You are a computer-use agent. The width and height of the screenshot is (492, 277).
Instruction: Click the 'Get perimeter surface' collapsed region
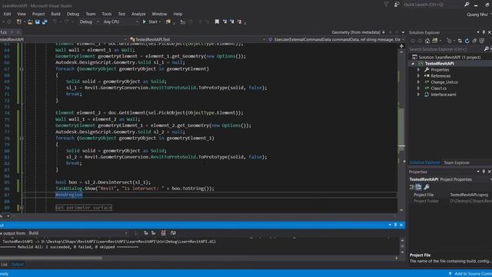[84, 208]
